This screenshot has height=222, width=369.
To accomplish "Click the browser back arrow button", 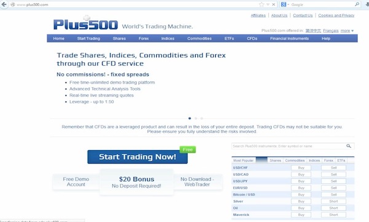I will (4, 4).
